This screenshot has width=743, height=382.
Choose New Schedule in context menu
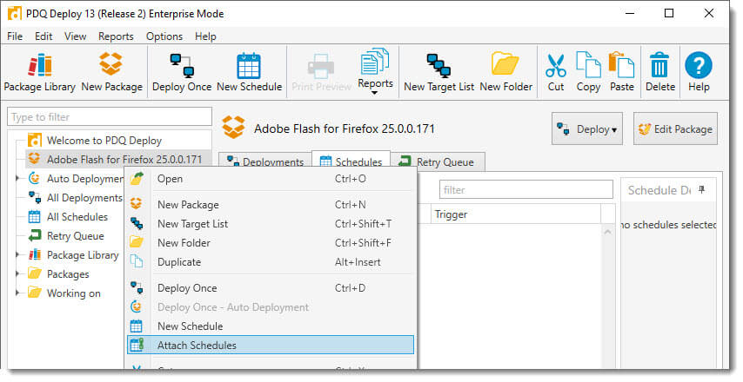[270, 326]
